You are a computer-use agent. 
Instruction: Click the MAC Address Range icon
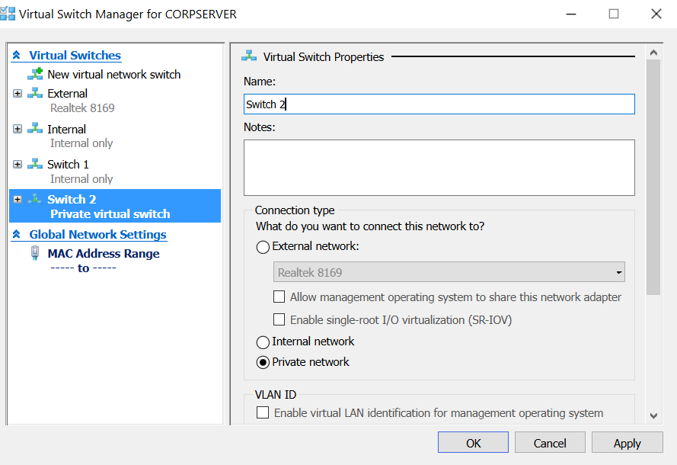(35, 253)
